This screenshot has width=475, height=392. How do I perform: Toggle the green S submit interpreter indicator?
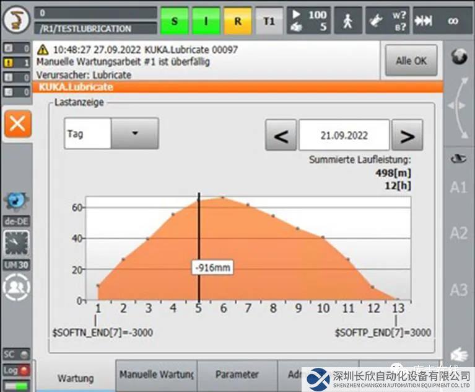tap(175, 21)
